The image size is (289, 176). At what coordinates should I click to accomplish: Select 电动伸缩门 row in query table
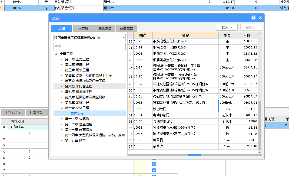(192, 115)
